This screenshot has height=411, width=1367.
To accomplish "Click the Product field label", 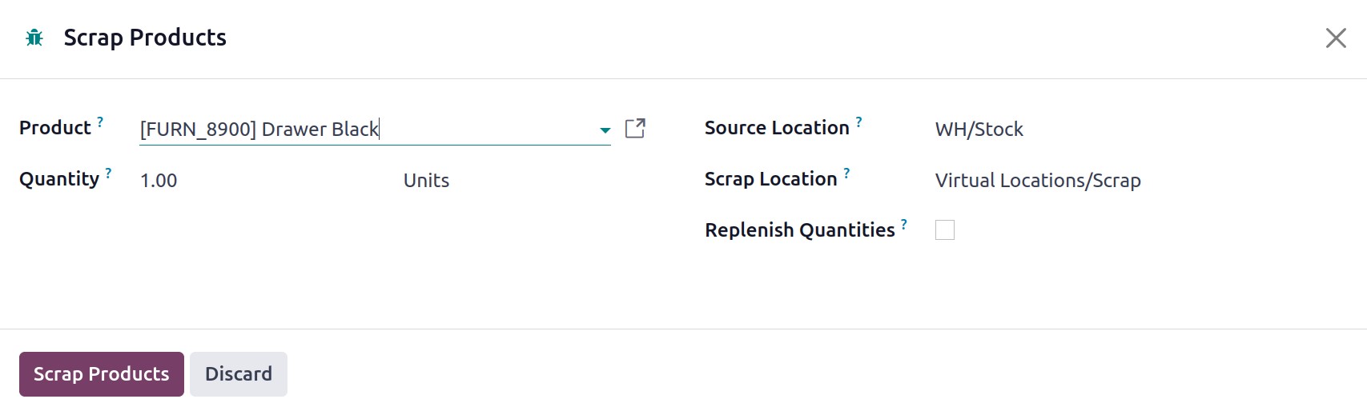I will click(x=55, y=128).
